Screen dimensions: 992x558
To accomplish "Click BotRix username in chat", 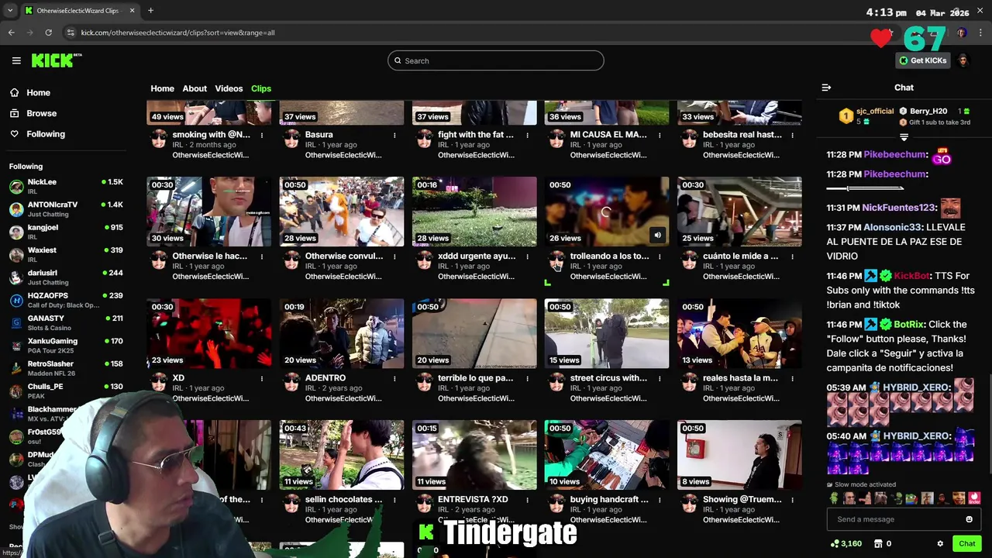I will point(908,325).
